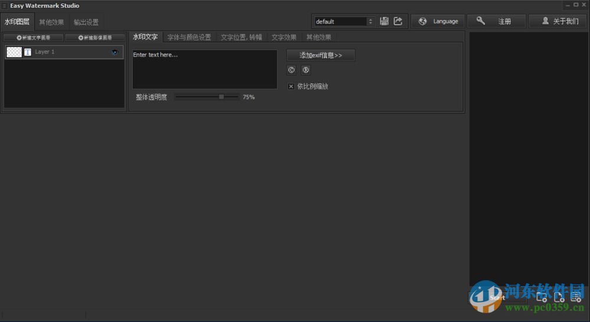This screenshot has height=322, width=590.
Task: Click the rightmost list icon at bottom right
Action: click(x=576, y=298)
